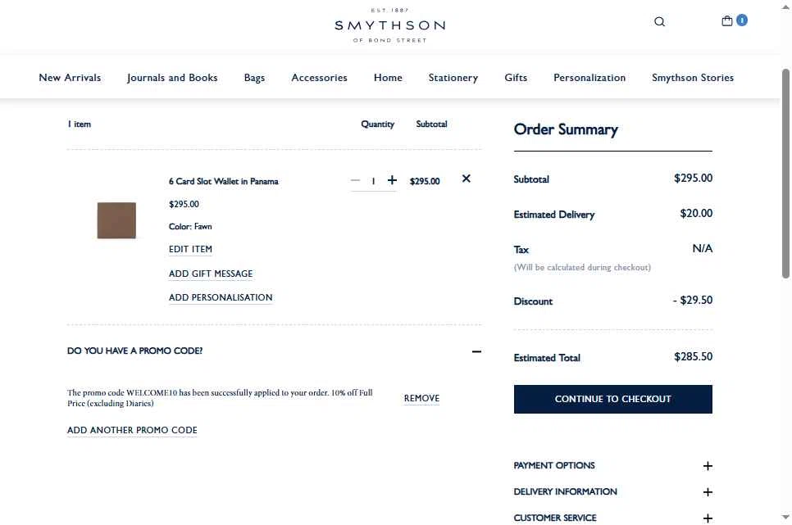Expand the Customer Service section
The image size is (792, 525).
708,518
